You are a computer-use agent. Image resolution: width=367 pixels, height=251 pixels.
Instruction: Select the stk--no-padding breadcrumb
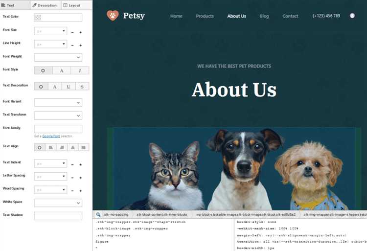click(116, 214)
